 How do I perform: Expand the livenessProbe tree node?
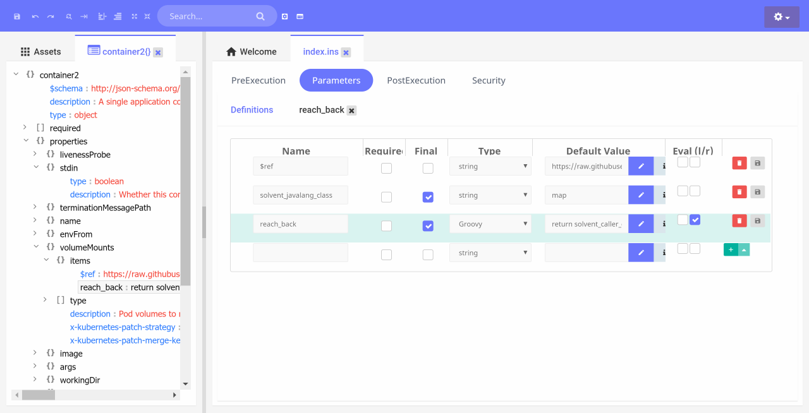[x=35, y=155]
